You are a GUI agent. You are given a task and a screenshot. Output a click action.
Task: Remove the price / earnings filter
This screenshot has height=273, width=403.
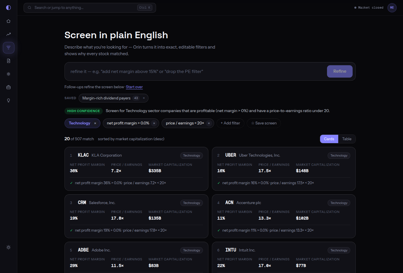(x=209, y=123)
